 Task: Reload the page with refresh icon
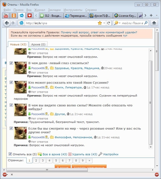click(109, 23)
